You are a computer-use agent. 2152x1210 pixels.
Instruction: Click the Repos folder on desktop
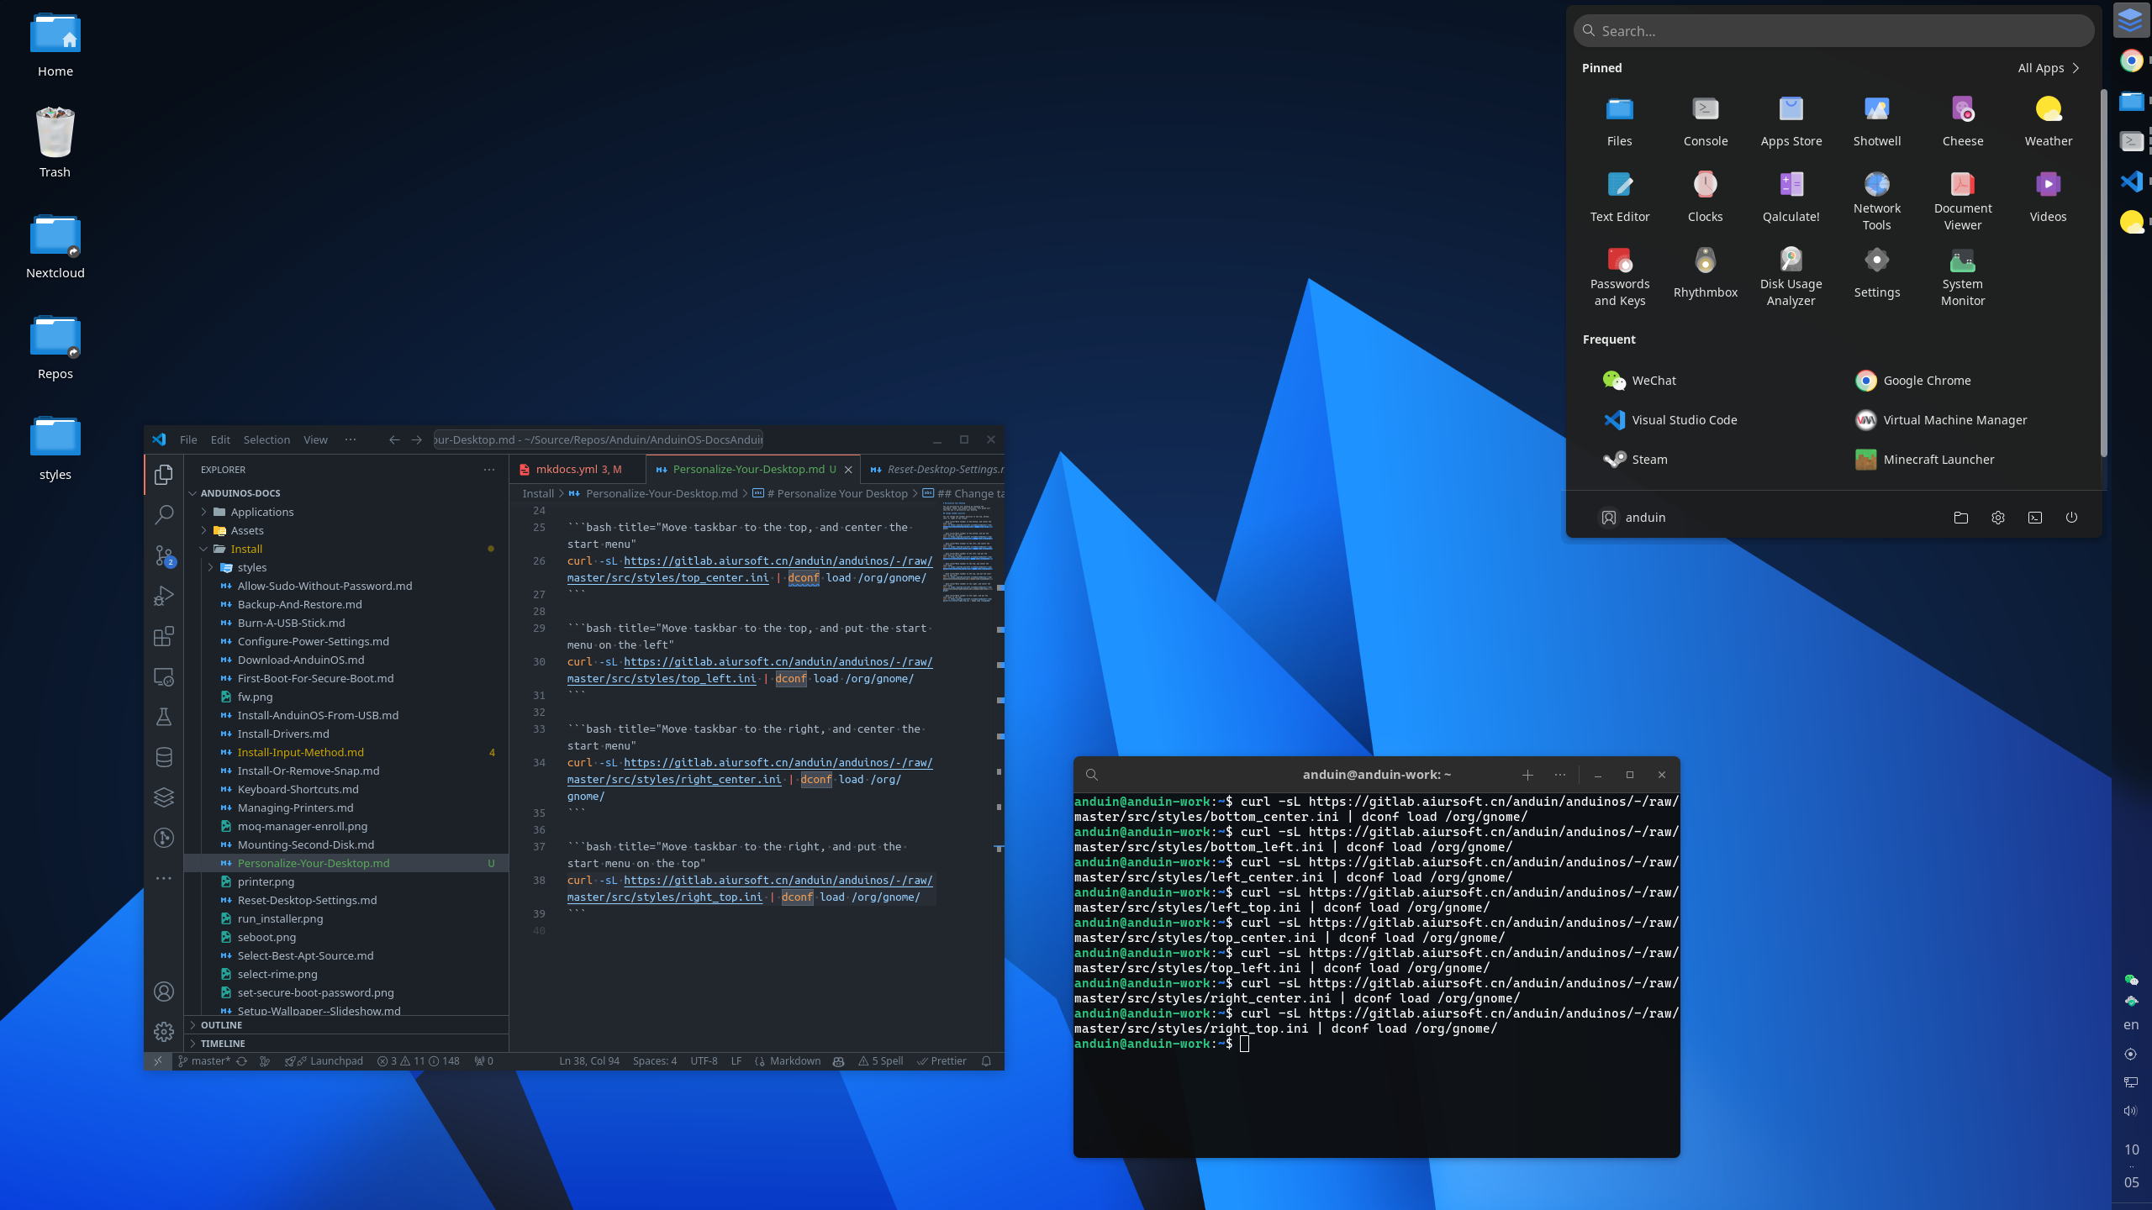[x=55, y=347]
